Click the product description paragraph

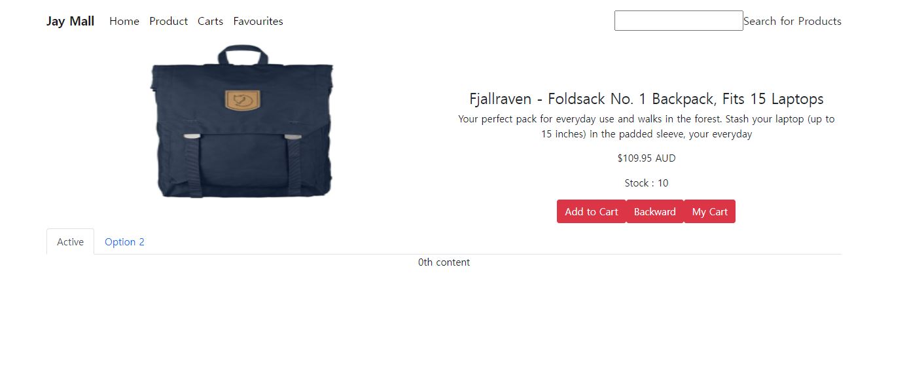(x=647, y=126)
